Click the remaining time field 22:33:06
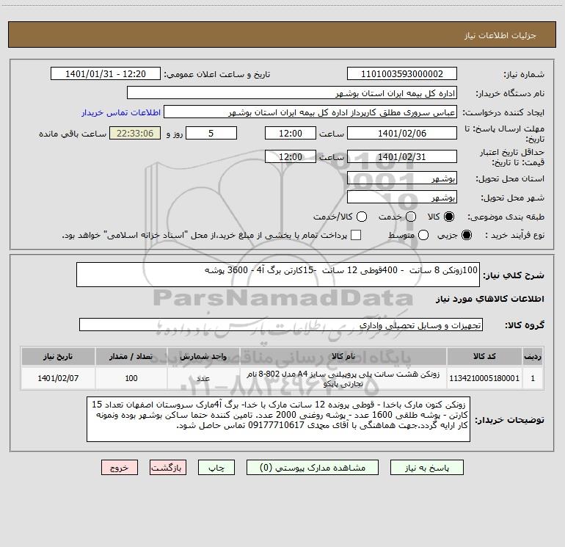Screen dimensions: 565x547 pos(135,133)
